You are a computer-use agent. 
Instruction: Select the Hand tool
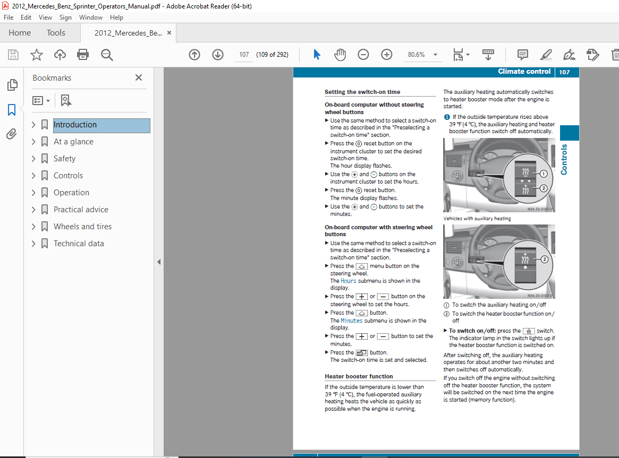pos(340,54)
